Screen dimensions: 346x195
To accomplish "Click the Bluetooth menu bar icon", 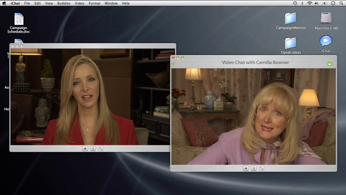I will click(302, 3).
